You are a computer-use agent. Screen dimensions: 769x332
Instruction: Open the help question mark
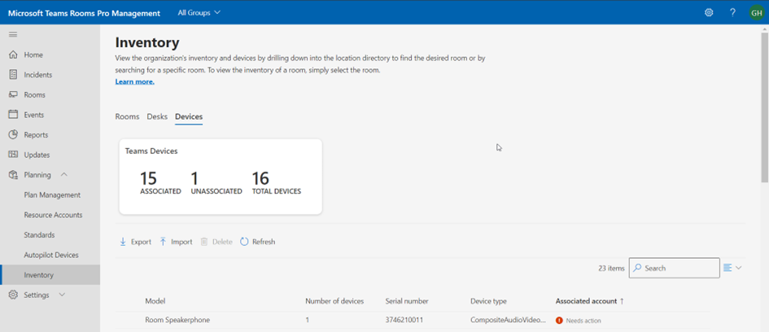point(732,13)
